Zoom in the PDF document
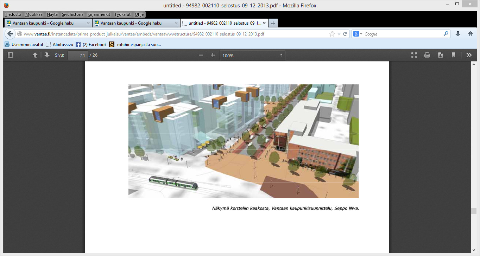480x256 pixels. click(213, 55)
